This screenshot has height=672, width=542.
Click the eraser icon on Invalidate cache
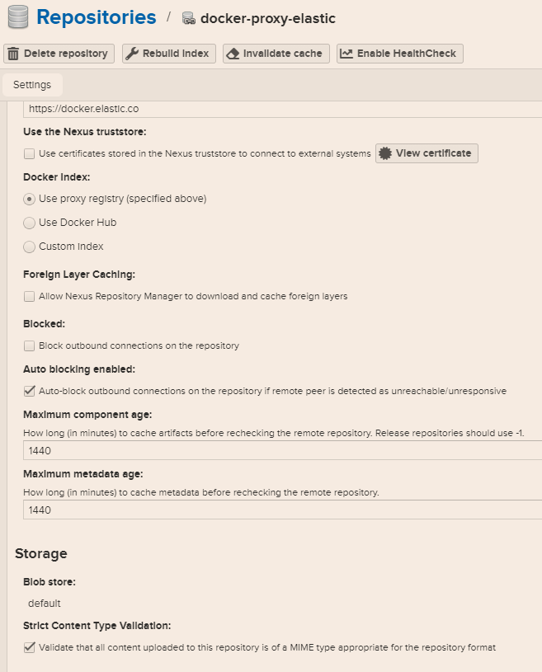click(x=232, y=54)
